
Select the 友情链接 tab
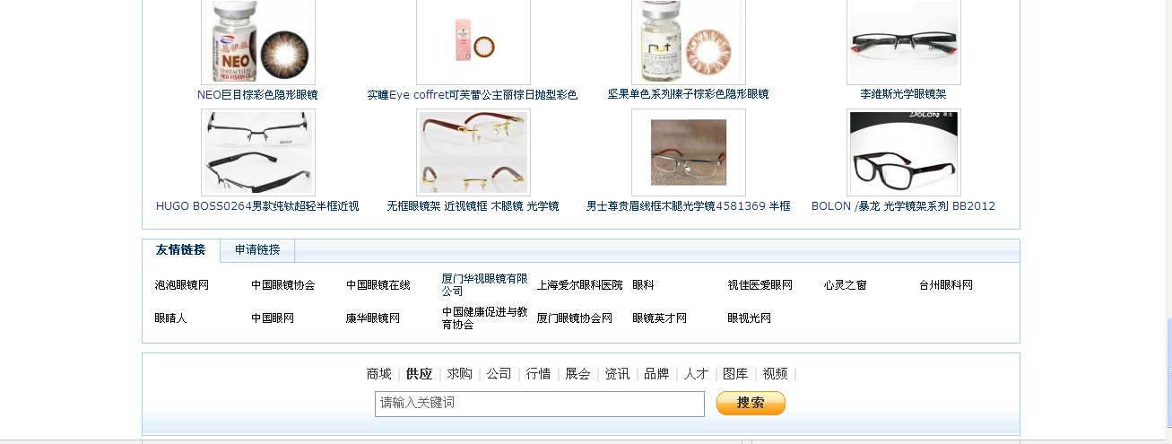click(181, 250)
